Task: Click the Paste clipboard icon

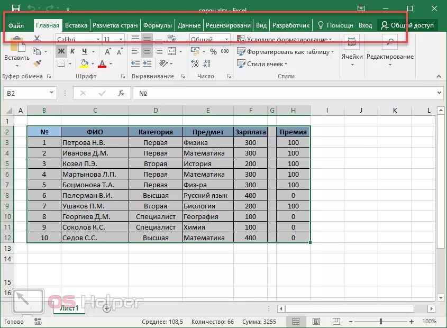Action: click(x=17, y=44)
